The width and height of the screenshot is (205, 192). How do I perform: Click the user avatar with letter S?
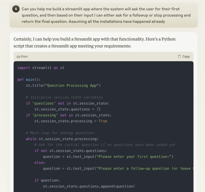point(16,9)
